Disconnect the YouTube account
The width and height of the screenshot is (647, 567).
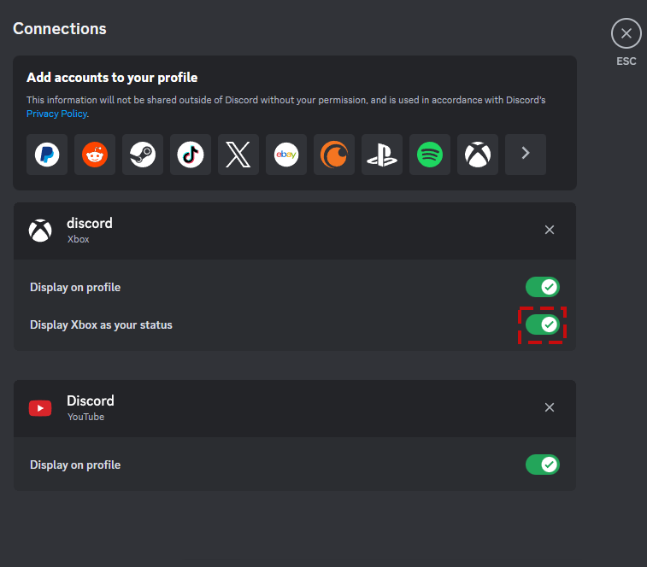(550, 407)
